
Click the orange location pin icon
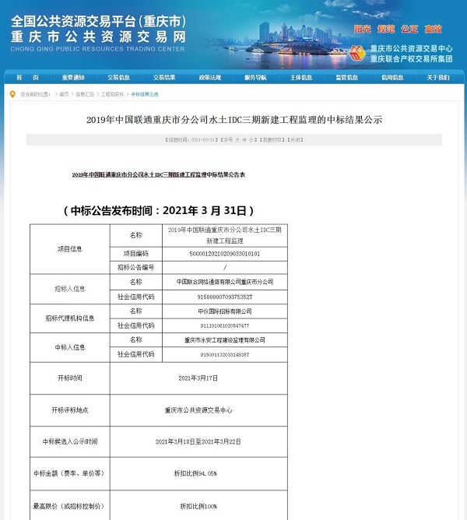click(x=12, y=94)
